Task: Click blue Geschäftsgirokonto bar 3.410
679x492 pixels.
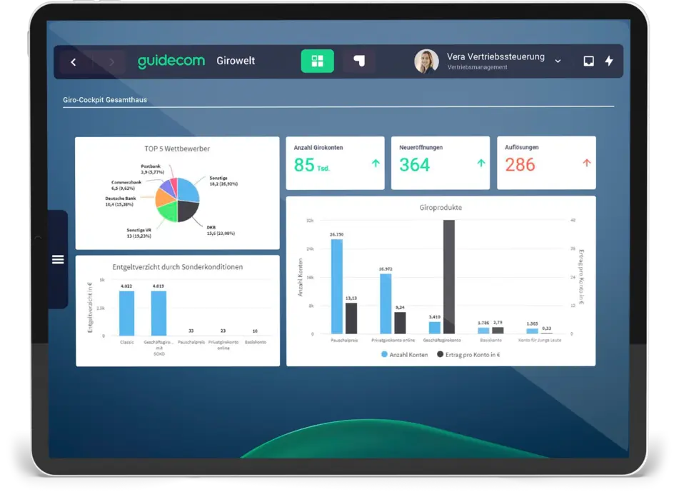Action: click(434, 328)
